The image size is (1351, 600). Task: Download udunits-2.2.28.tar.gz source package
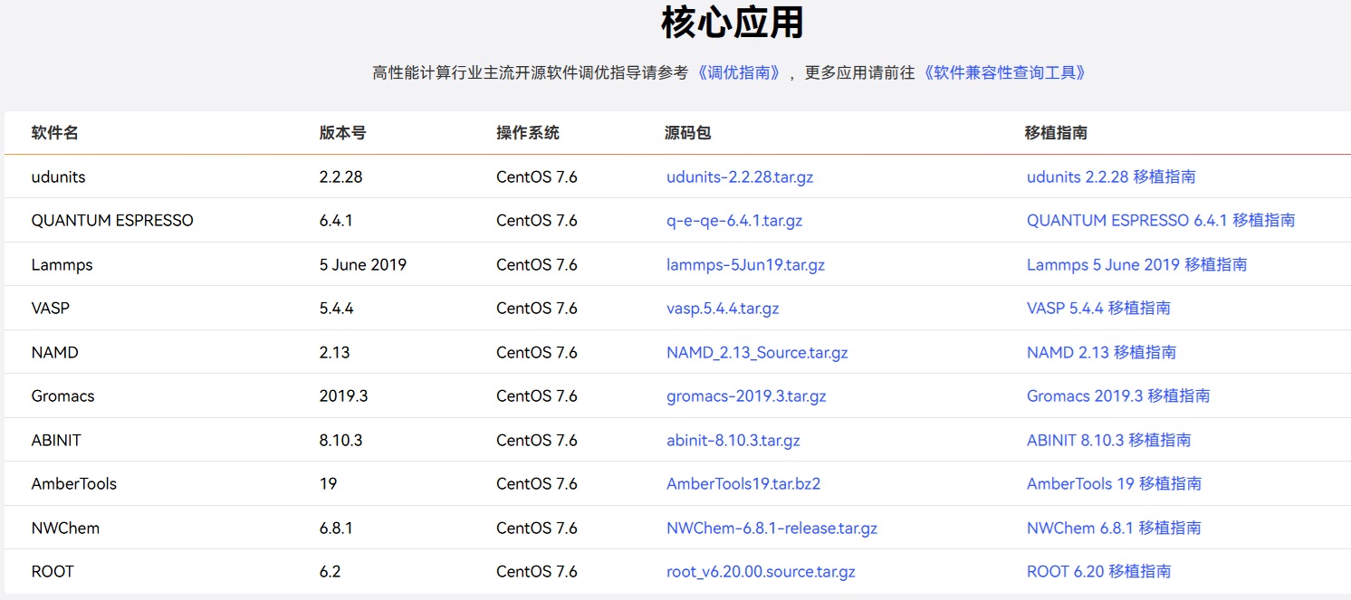pos(740,177)
